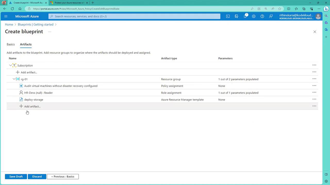Image resolution: width=330 pixels, height=185 pixels.
Task: Open Browser essentials heart icon
Action: (312, 9)
